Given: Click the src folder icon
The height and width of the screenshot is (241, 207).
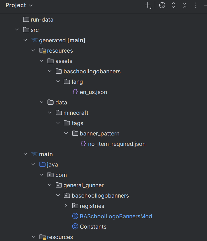Looking at the screenshot, I should pyautogui.click(x=26, y=30).
